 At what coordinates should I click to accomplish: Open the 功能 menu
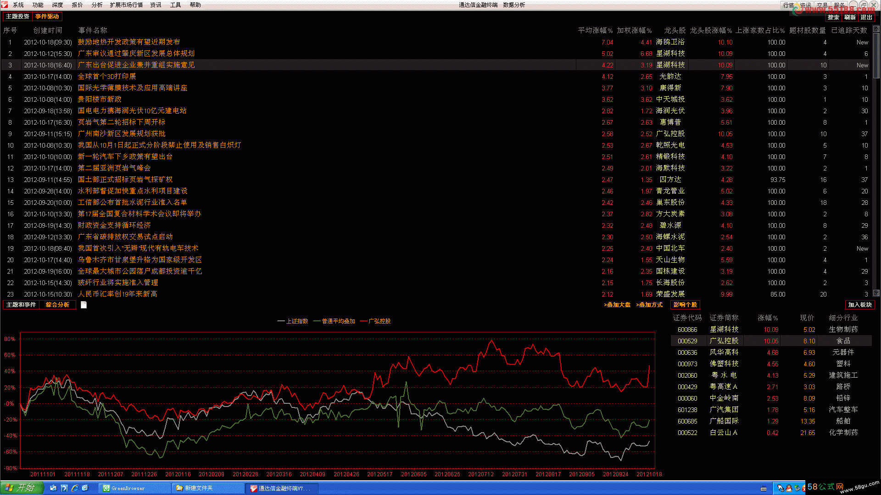tap(38, 5)
